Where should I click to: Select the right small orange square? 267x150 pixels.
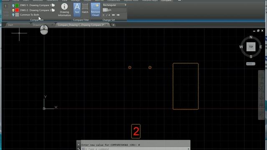pos(150,67)
